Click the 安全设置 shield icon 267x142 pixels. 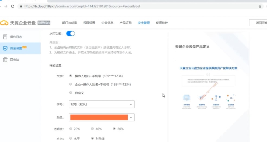tap(5, 48)
